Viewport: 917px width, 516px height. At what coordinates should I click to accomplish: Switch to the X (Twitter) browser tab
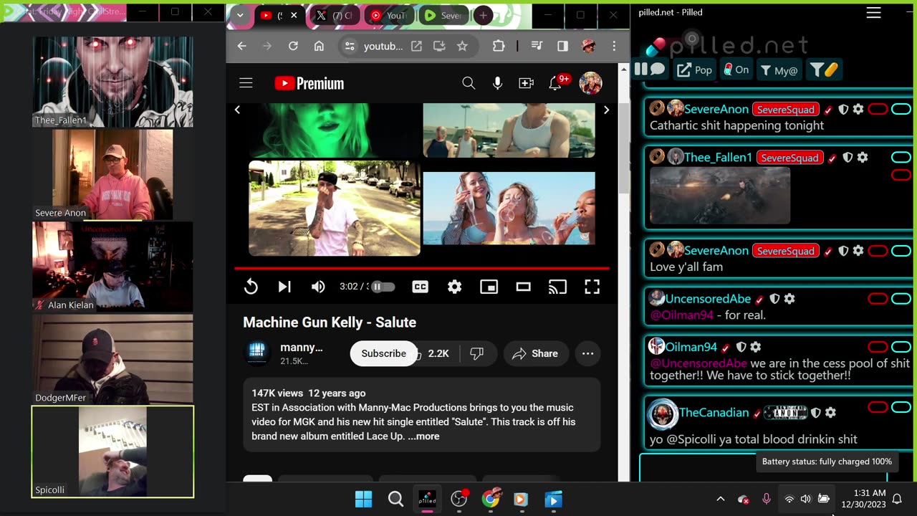pyautogui.click(x=334, y=15)
